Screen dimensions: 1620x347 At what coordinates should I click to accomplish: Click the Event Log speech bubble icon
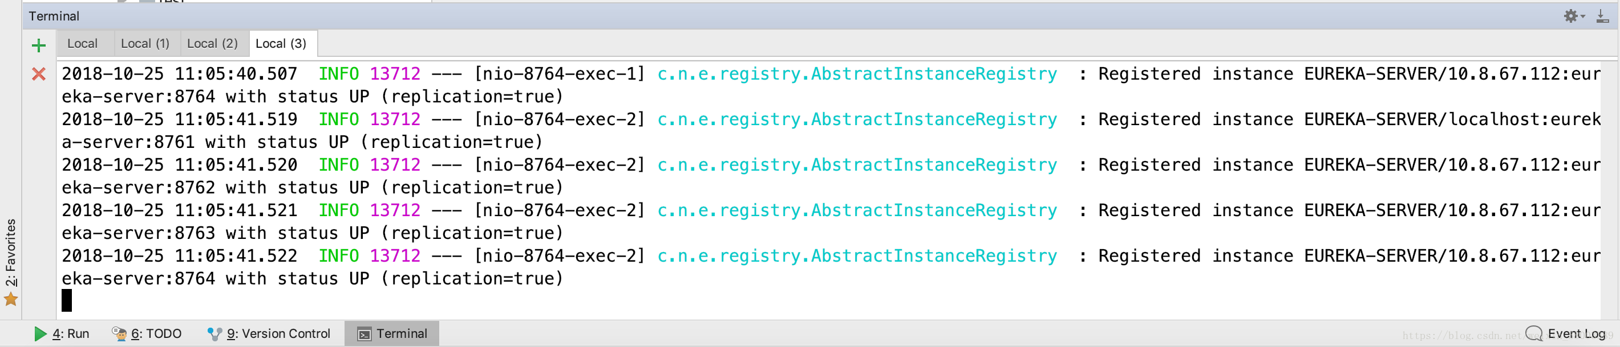[1534, 333]
